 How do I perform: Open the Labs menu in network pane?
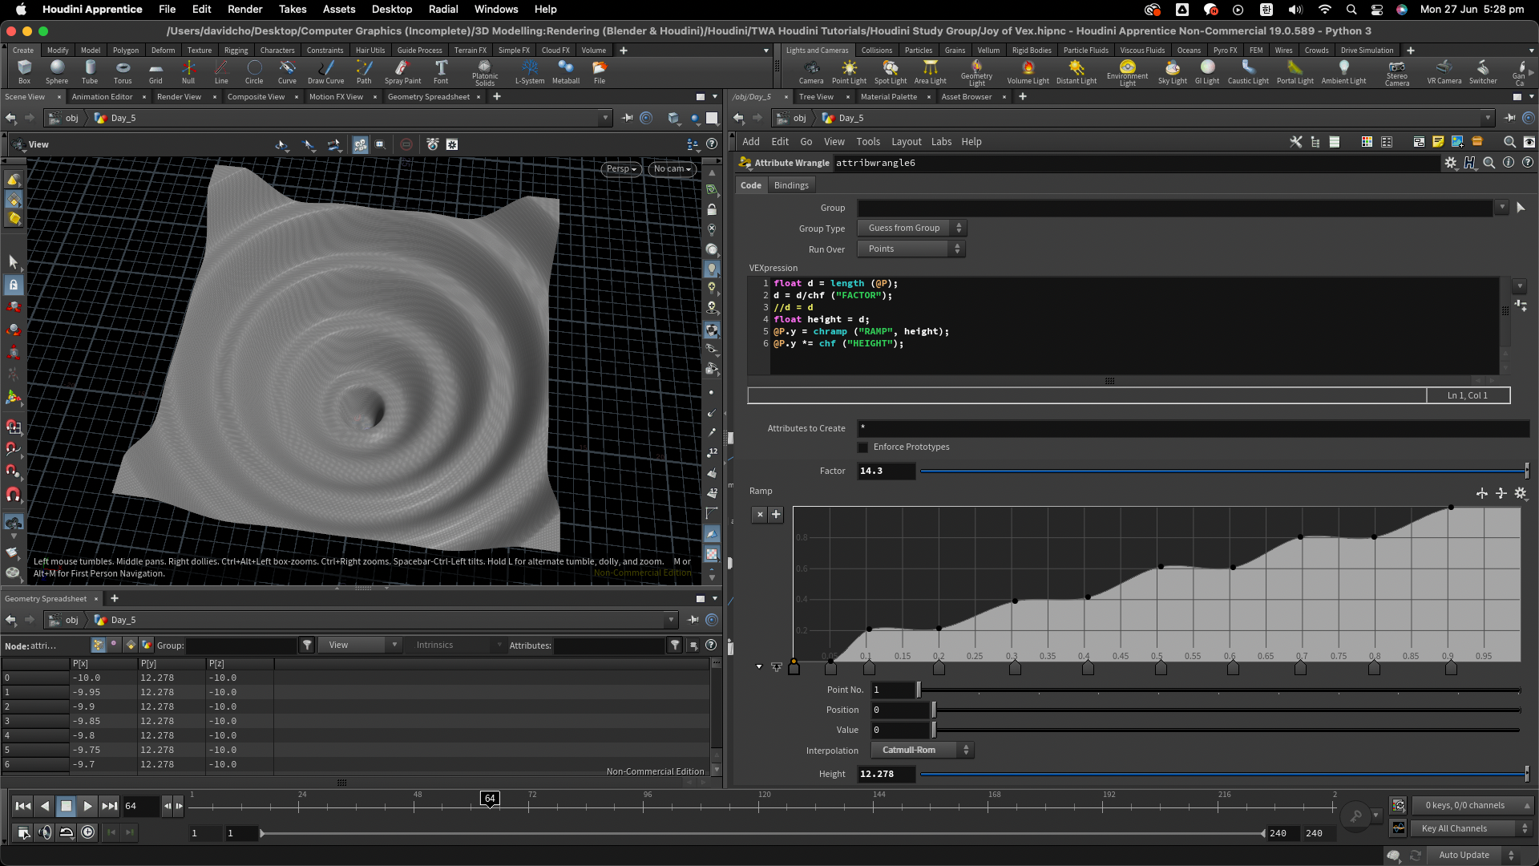point(941,142)
